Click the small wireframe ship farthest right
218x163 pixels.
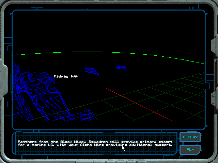point(121,68)
